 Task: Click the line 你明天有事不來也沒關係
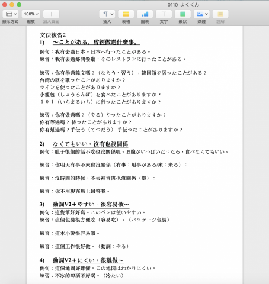pos(82,165)
